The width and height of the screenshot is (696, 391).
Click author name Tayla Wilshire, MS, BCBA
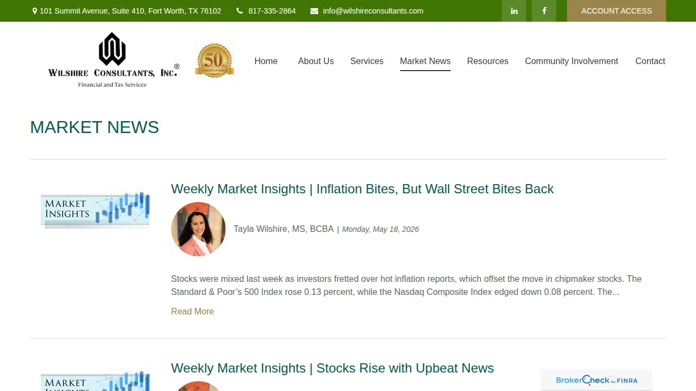(283, 229)
